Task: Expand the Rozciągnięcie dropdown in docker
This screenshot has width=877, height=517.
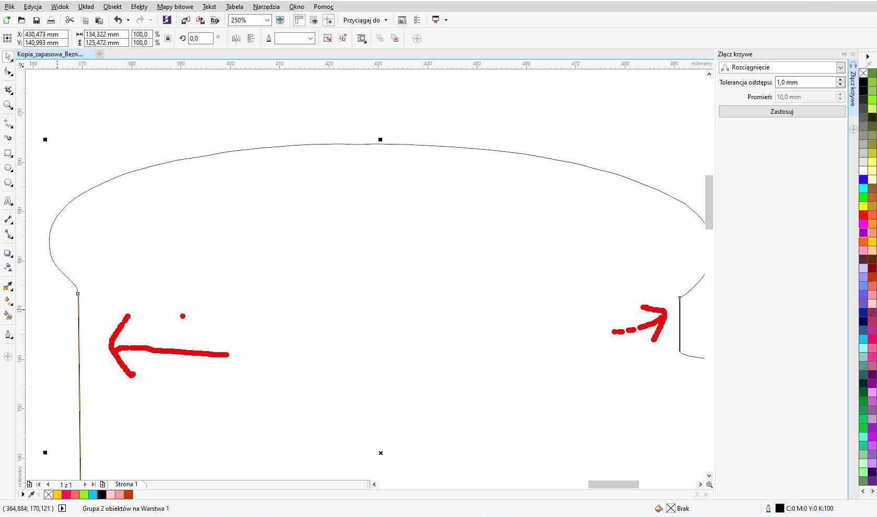Action: [x=840, y=67]
